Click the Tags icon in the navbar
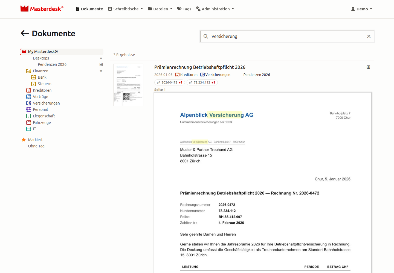The width and height of the screenshot is (394, 273). tap(179, 9)
